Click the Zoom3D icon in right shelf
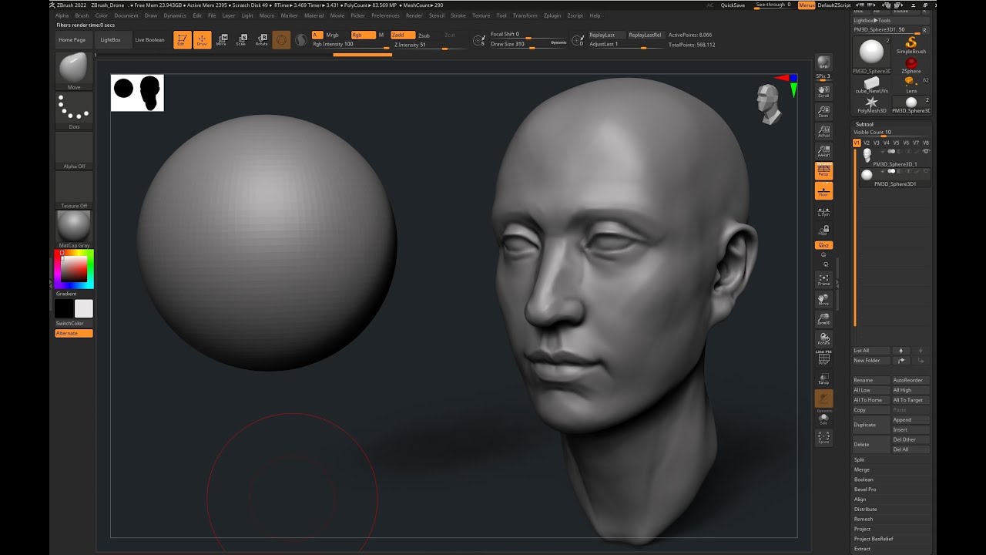This screenshot has height=555, width=986. pos(823,319)
